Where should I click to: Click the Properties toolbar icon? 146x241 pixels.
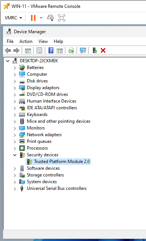click(x=39, y=50)
